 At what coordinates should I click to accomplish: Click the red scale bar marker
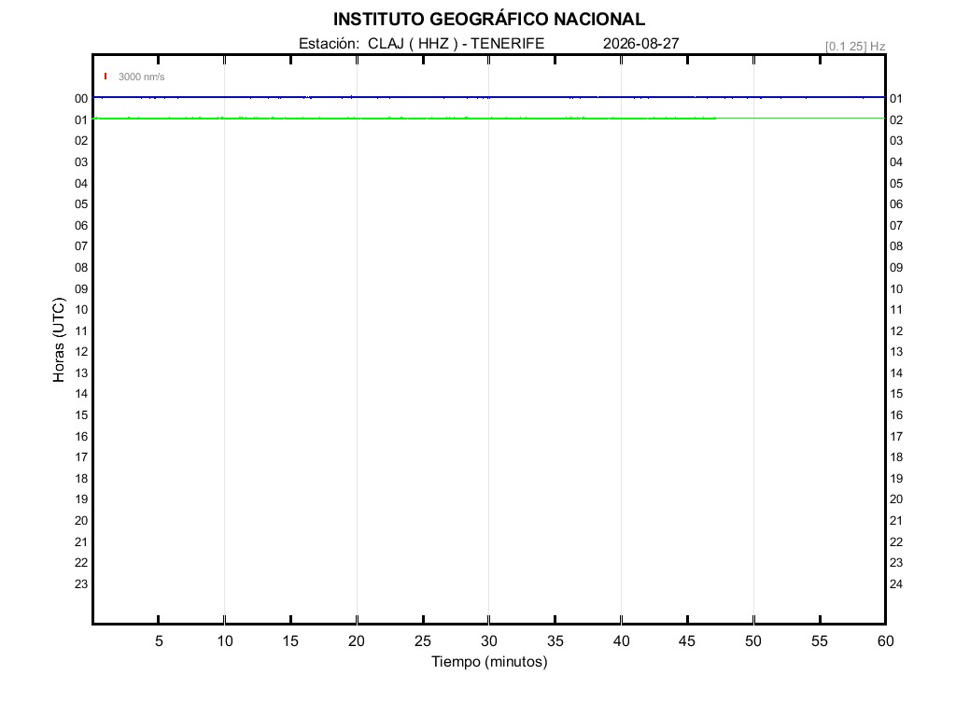[x=105, y=77]
